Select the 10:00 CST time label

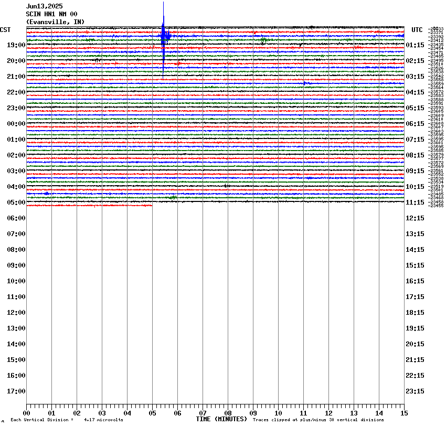tap(16, 281)
